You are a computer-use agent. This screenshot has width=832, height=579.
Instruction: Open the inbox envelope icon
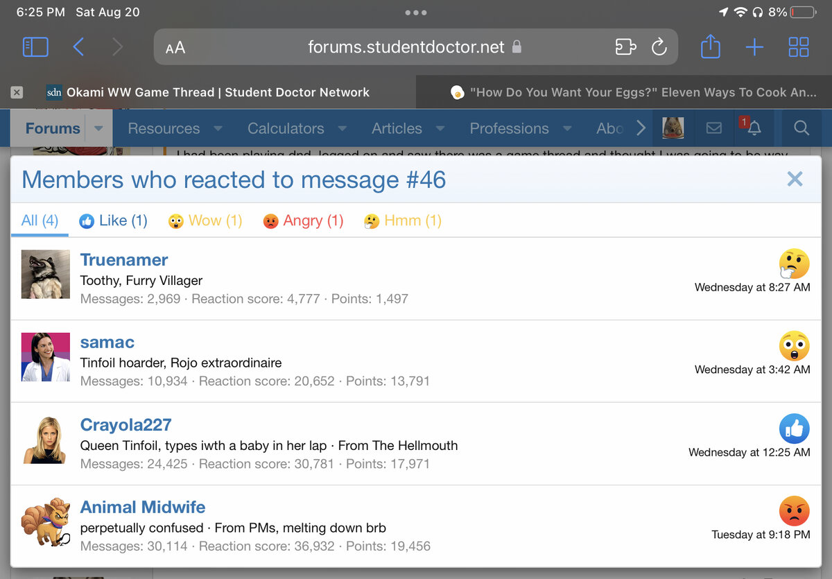point(713,128)
